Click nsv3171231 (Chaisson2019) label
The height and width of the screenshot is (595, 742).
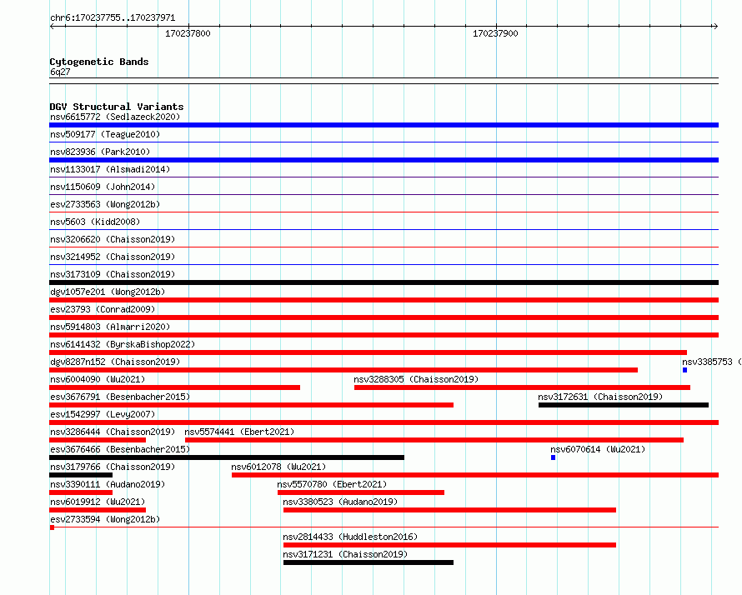(345, 554)
